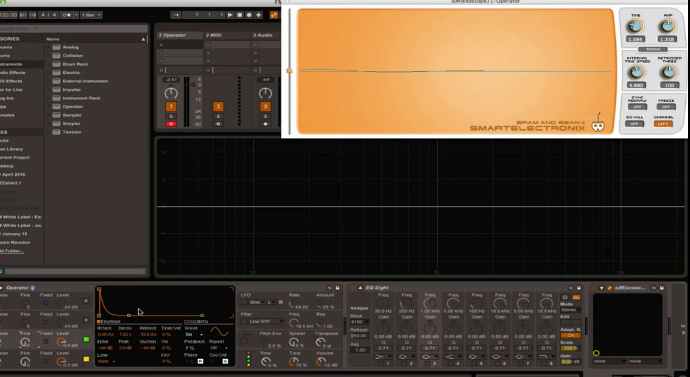The image size is (690, 377).
Task: Click the Envelope tab in Operator
Action: pyautogui.click(x=109, y=322)
